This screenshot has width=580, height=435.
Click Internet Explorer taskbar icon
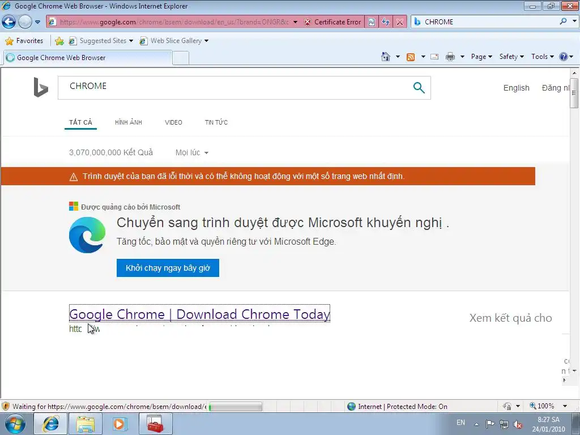click(x=50, y=424)
